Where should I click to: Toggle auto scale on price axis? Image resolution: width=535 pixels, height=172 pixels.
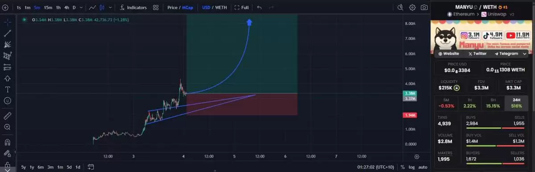point(423,167)
